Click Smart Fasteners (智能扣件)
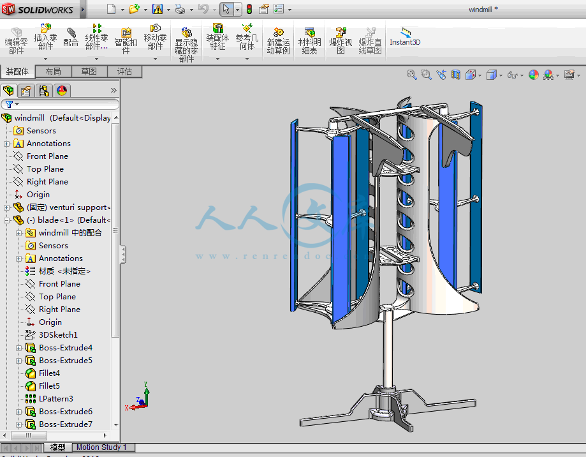This screenshot has width=586, height=457. click(126, 40)
